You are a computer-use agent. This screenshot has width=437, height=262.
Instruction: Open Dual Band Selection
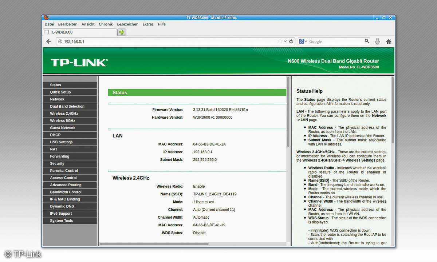(x=70, y=107)
